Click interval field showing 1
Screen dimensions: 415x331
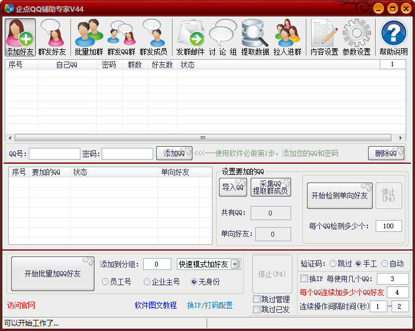point(379,306)
